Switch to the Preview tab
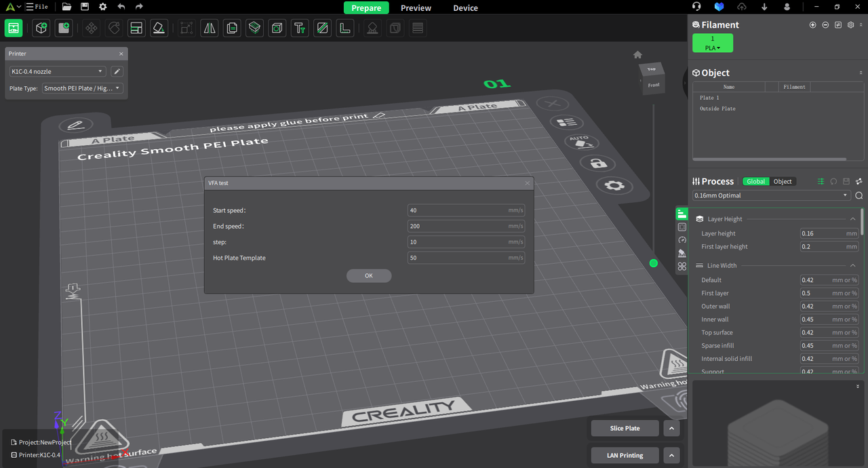The width and height of the screenshot is (868, 468). (x=416, y=8)
